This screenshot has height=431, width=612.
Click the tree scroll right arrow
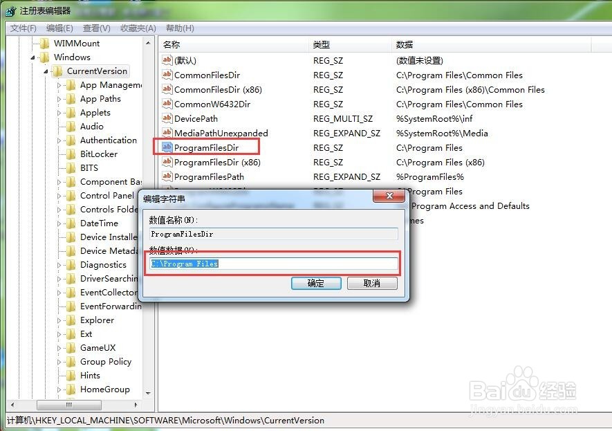click(136, 405)
